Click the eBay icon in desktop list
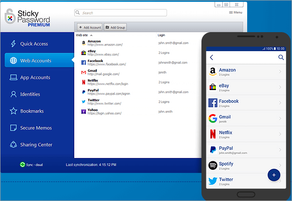 tap(84, 53)
